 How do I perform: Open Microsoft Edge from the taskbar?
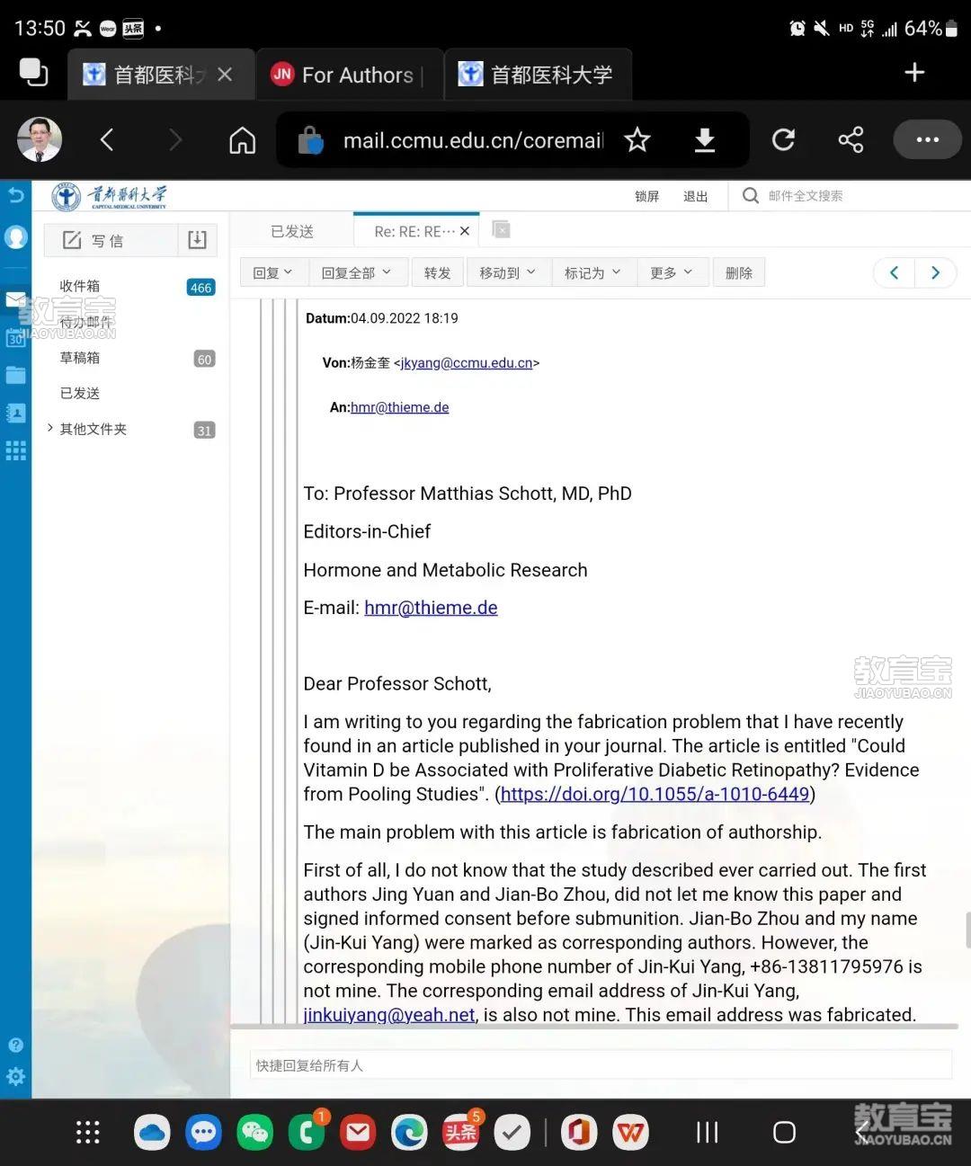click(409, 1133)
